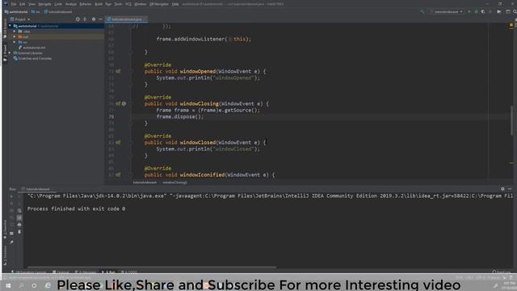The height and width of the screenshot is (291, 517).
Task: Click the frame.addWindowListener line
Action: [x=204, y=39]
